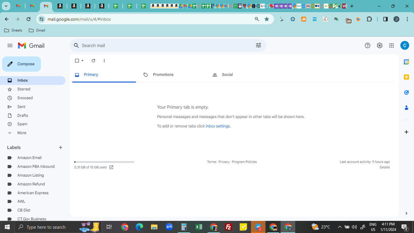Toggle the Chrome side panel
Image resolution: width=414 pixels, height=233 pixels.
[386, 19]
